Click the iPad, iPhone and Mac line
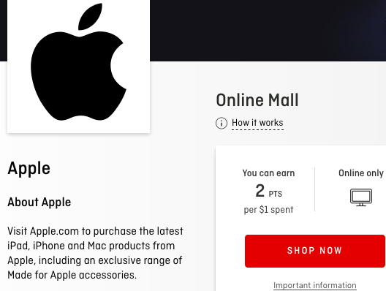This screenshot has height=291, width=386. tap(91, 246)
